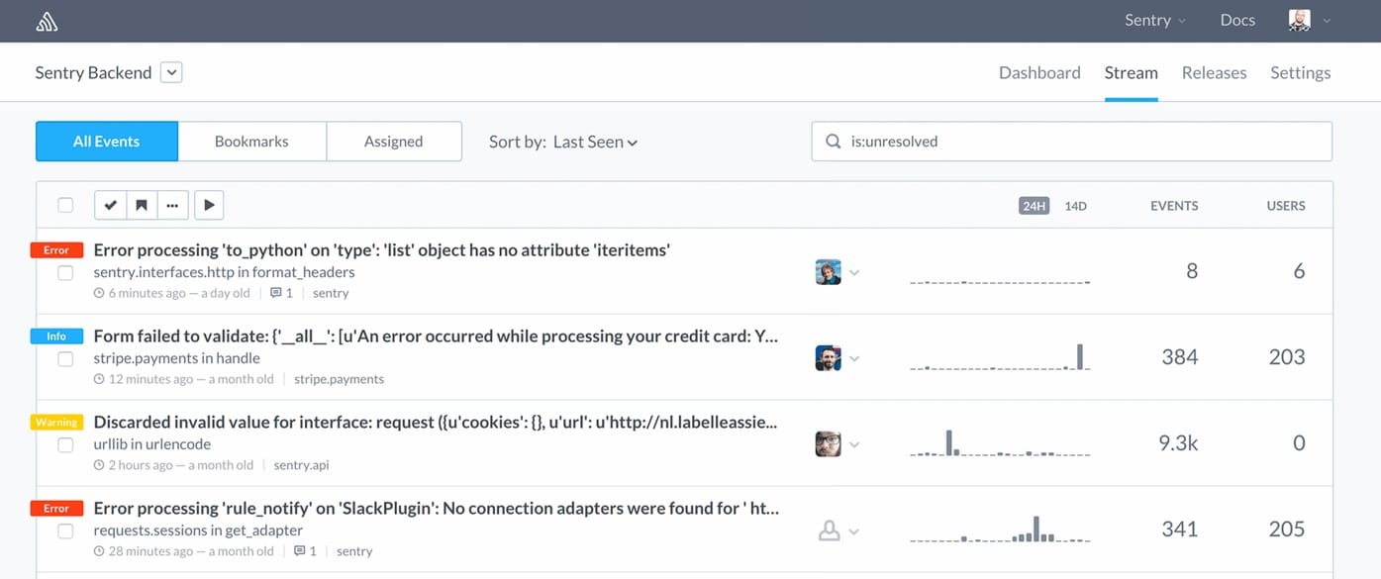The height and width of the screenshot is (579, 1381).
Task: Select the Stream tab
Action: click(1131, 72)
